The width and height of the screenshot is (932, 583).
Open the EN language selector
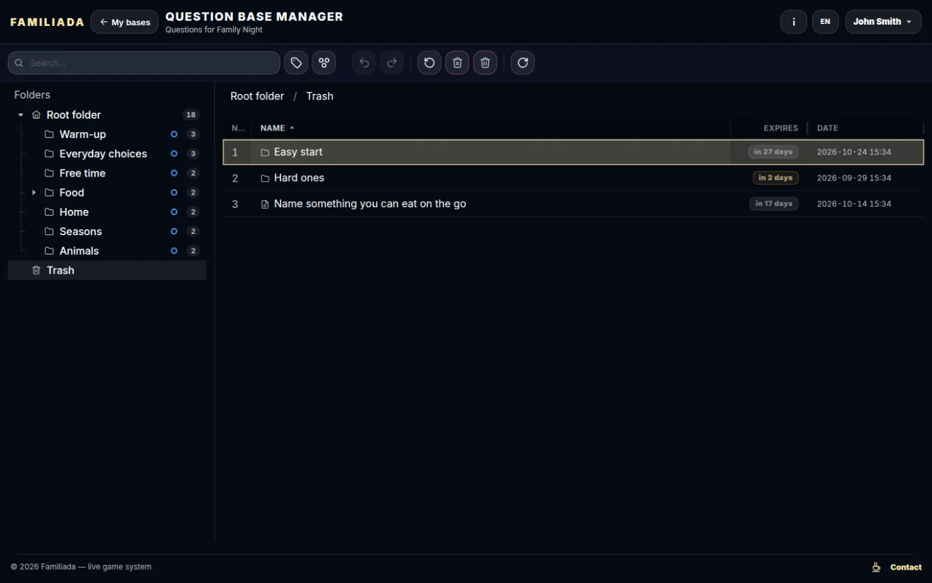point(825,22)
